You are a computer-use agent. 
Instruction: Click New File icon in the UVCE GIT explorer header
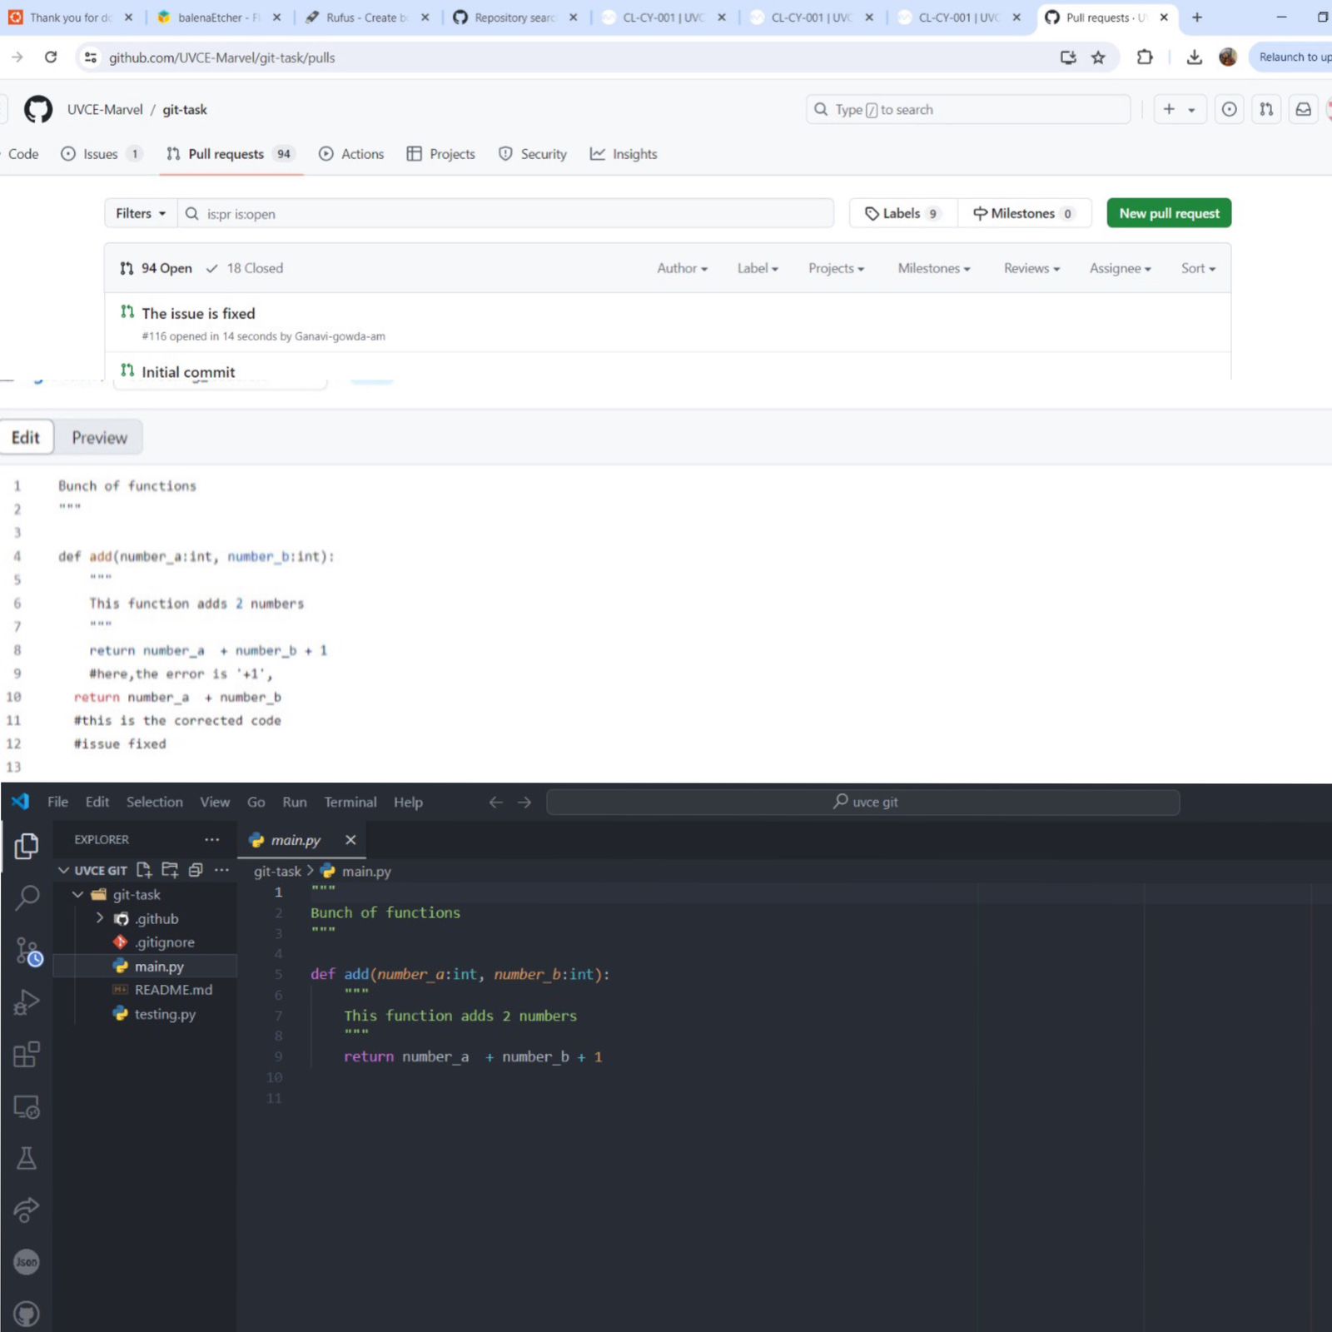click(144, 870)
